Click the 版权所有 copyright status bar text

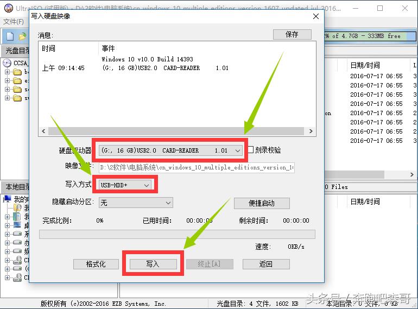[104, 304]
